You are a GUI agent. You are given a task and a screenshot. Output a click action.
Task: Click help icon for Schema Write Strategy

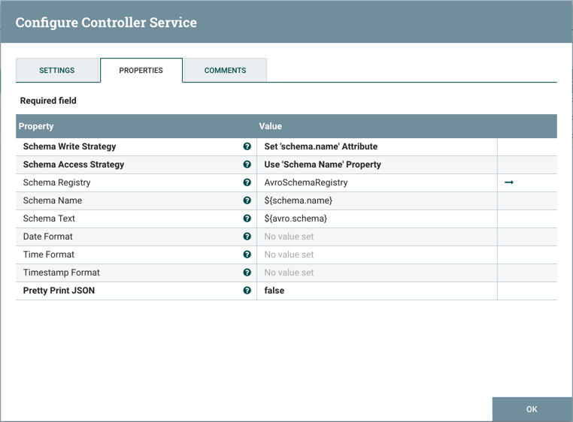[247, 146]
